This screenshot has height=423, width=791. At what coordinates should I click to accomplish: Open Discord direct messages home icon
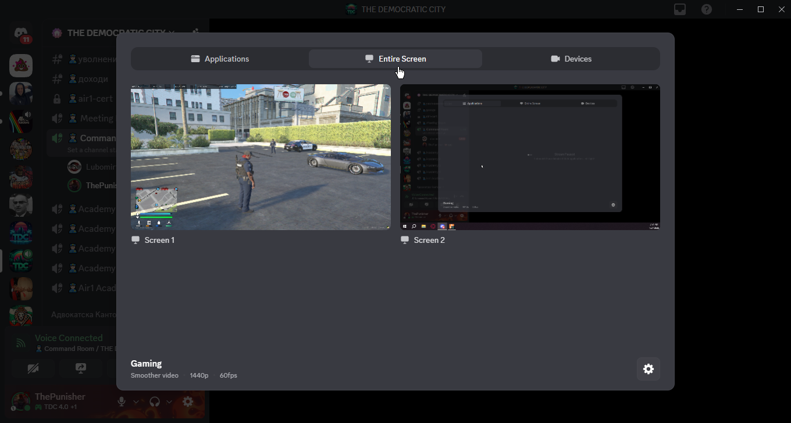(x=21, y=34)
